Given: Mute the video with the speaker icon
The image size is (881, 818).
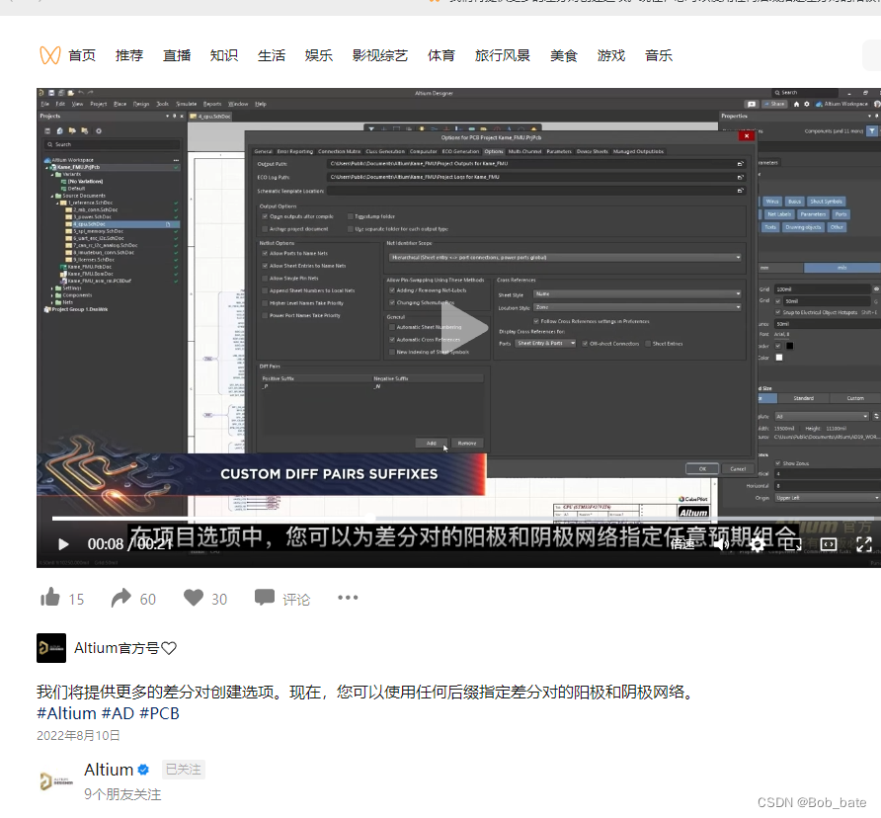Looking at the screenshot, I should click(x=721, y=543).
